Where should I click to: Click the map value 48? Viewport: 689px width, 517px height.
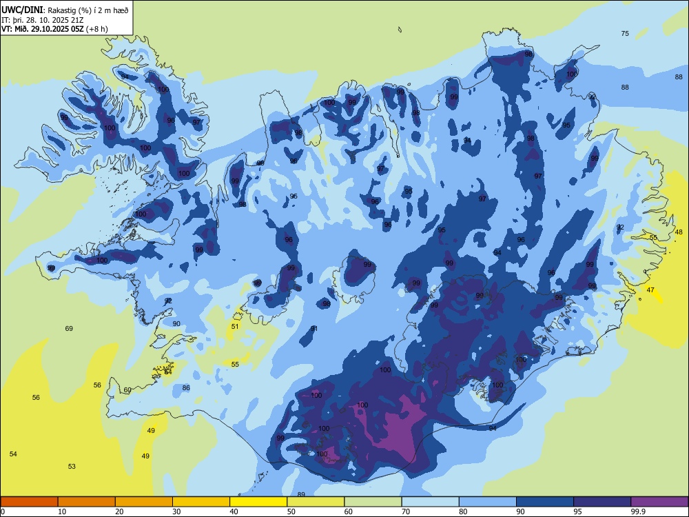pos(679,232)
